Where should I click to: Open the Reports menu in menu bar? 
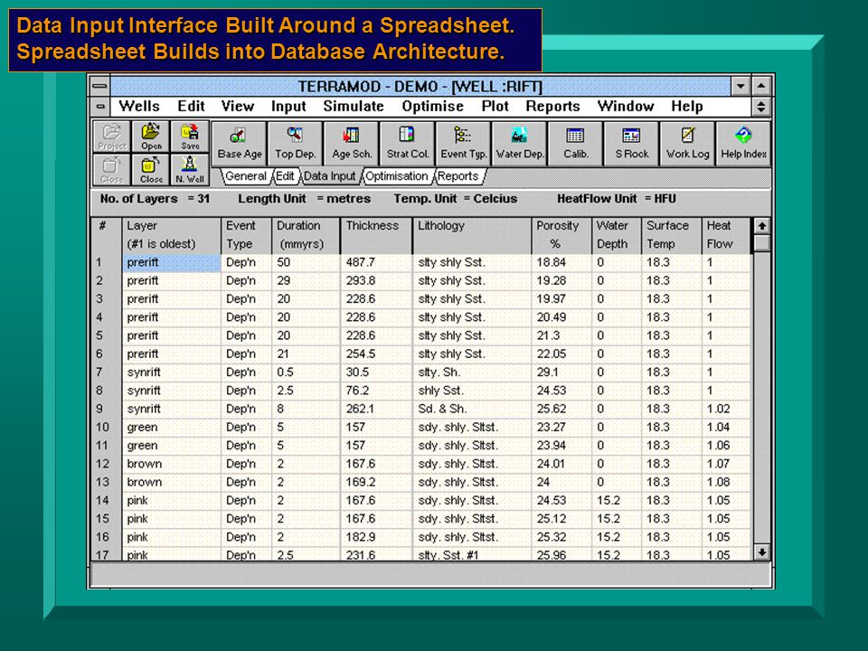point(552,107)
